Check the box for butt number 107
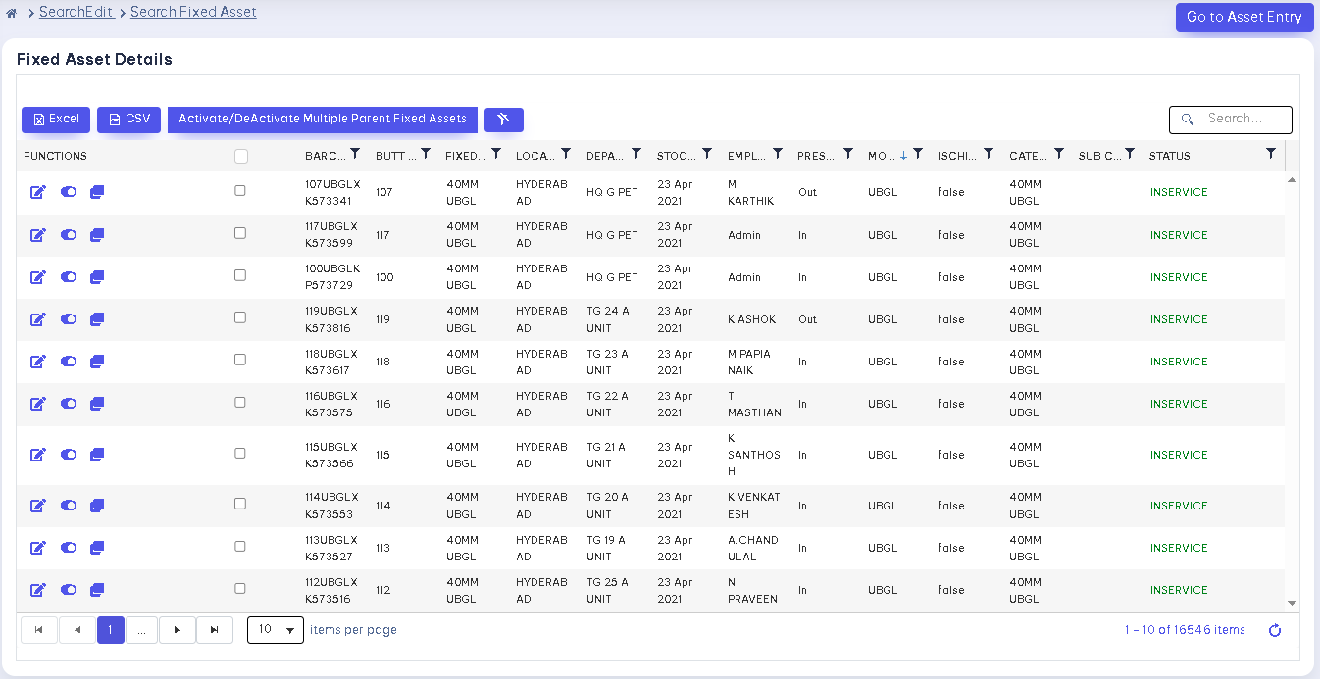This screenshot has height=679, width=1320. (x=240, y=191)
